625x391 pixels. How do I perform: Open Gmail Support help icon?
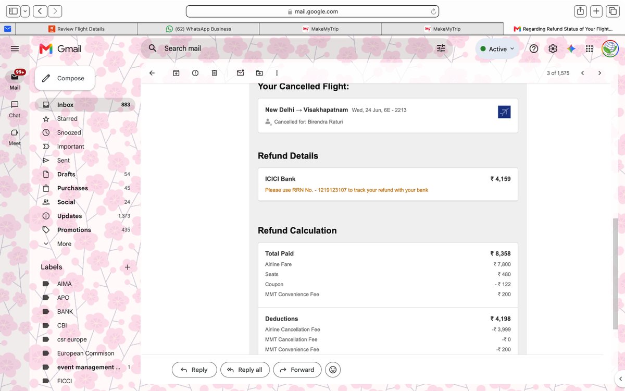[x=534, y=48]
